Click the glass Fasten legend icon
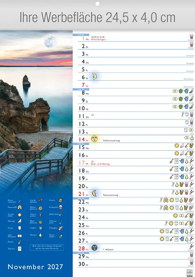Image resolution: width=195 pixels, height=277 pixels. coord(20,228)
